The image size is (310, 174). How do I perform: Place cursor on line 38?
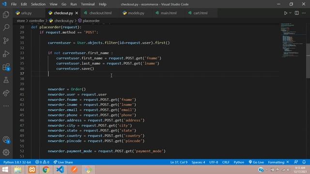pos(155,79)
